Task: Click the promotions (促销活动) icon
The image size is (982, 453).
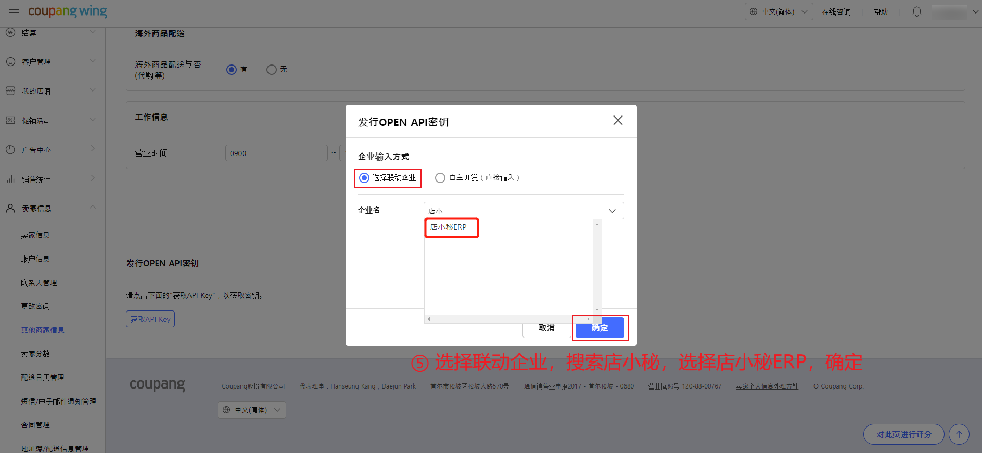Action: [10, 120]
